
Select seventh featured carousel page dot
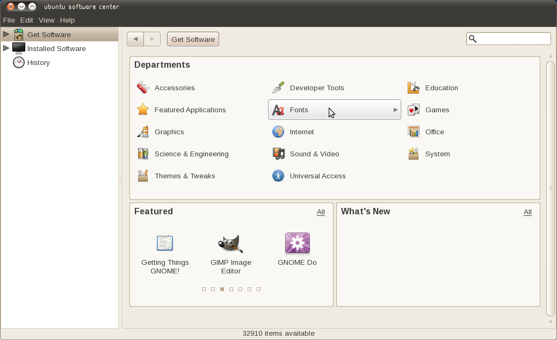point(258,289)
